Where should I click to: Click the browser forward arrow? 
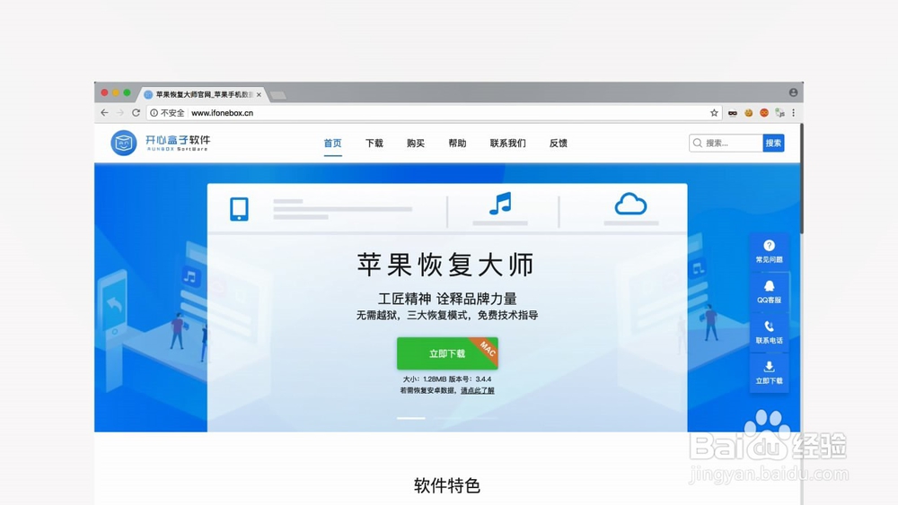tap(120, 113)
